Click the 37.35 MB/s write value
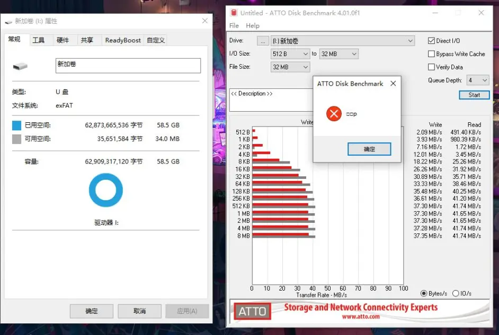499x335 pixels. 427,236
